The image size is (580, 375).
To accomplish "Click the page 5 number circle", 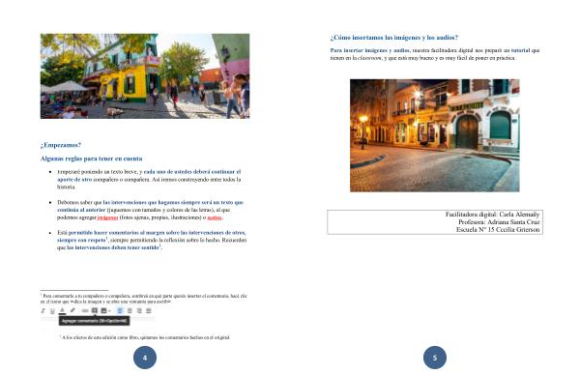I will pyautogui.click(x=435, y=358).
